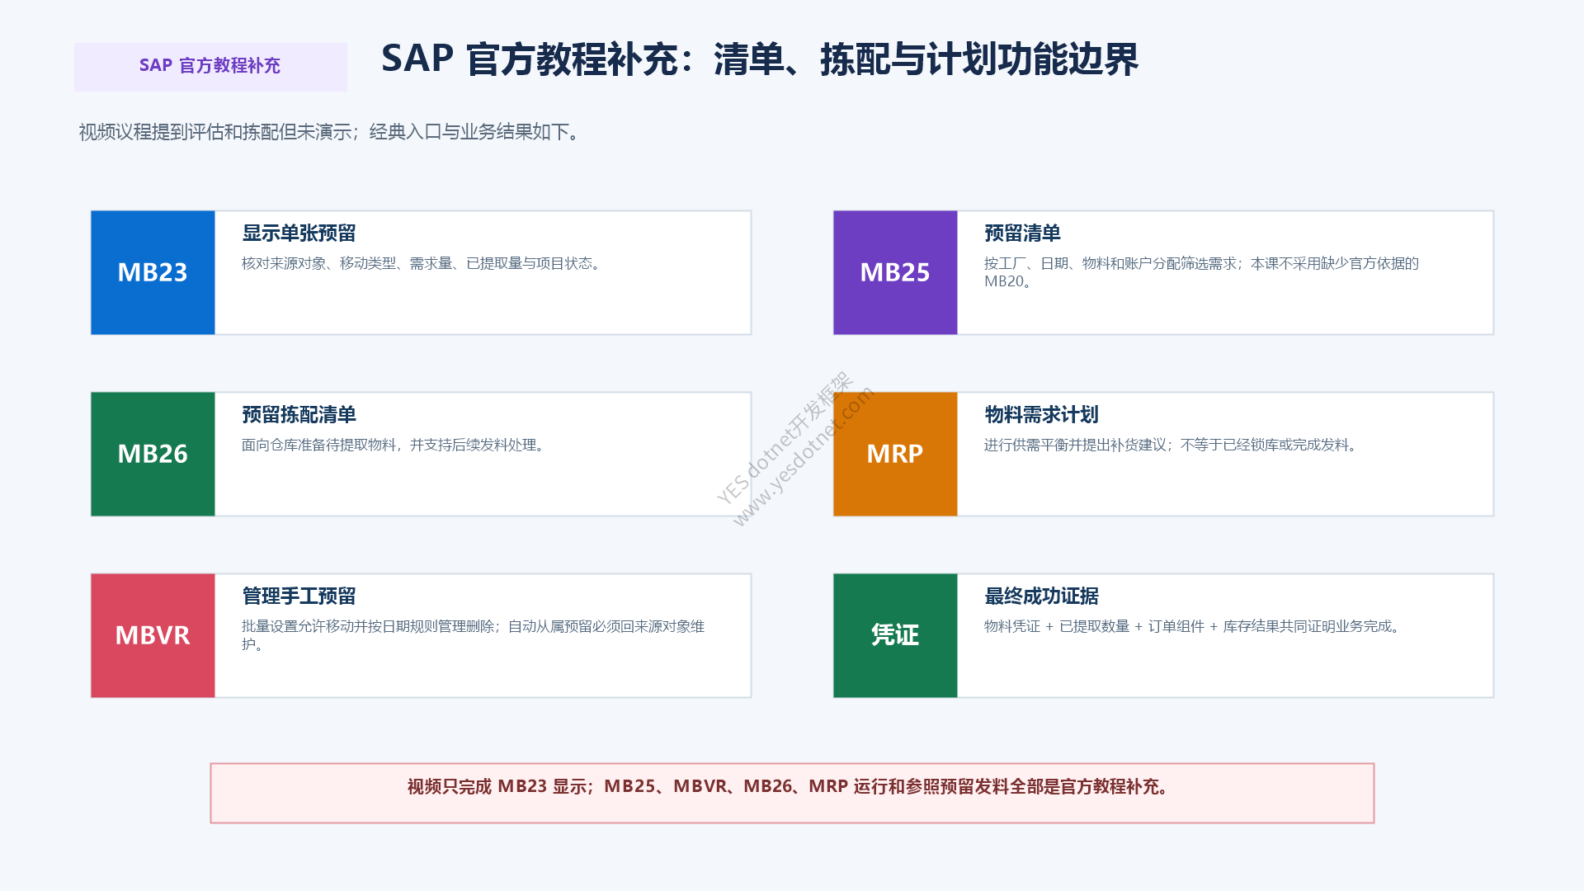Select the heading 管理手工预留

(299, 596)
